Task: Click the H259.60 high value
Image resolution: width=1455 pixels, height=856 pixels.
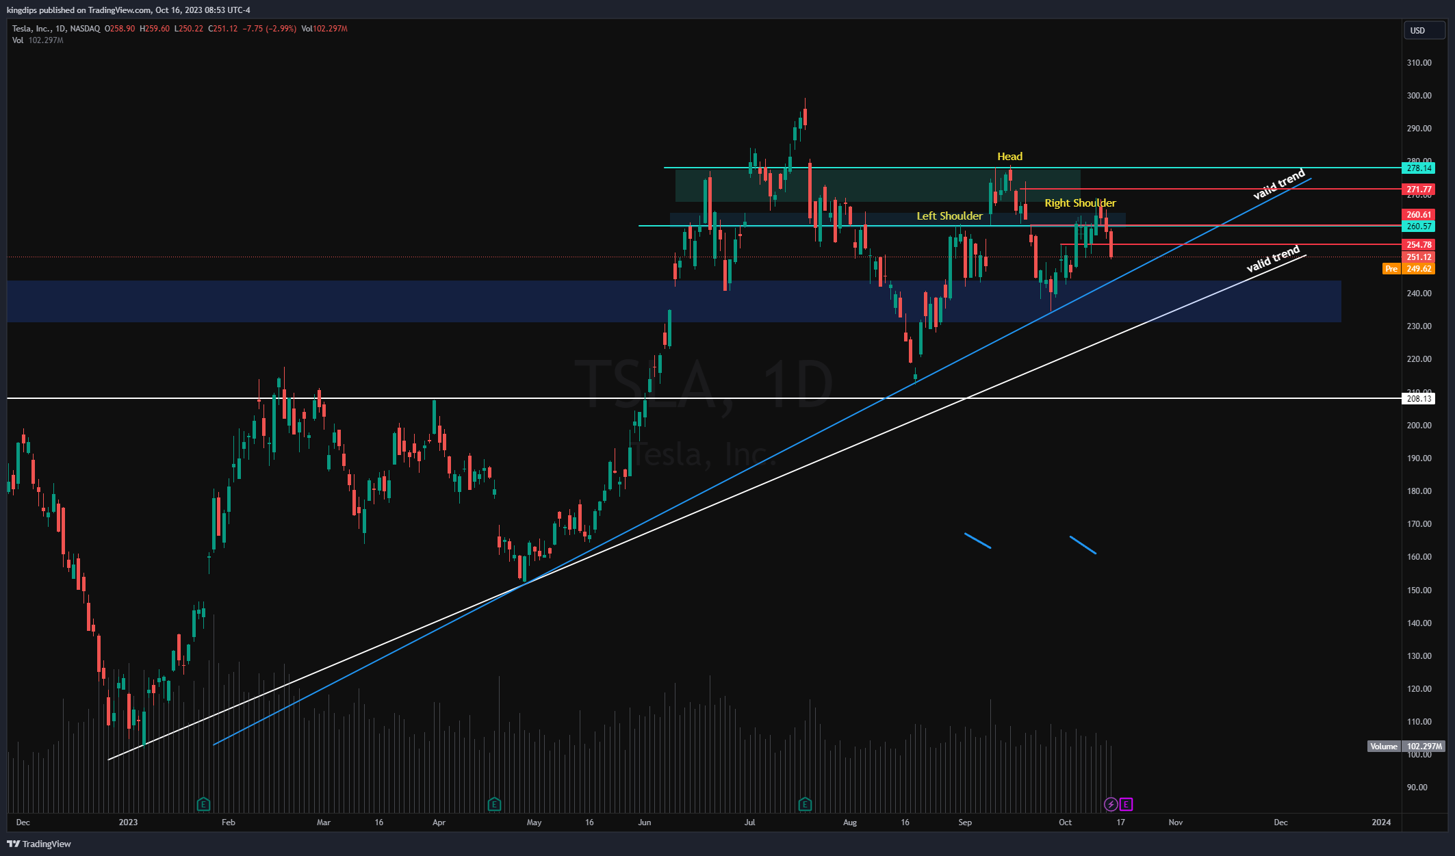Action: click(x=154, y=29)
